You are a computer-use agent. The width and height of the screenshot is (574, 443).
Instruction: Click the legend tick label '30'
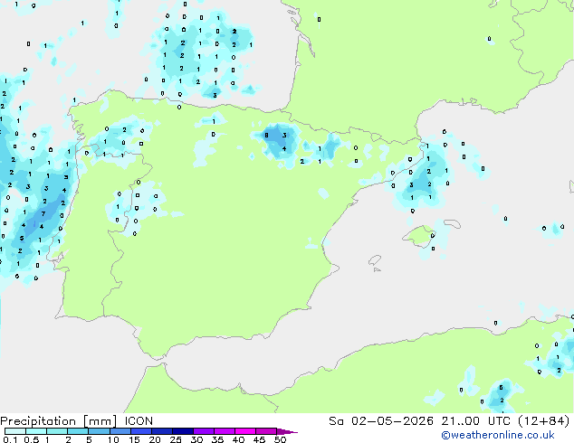[196, 439]
